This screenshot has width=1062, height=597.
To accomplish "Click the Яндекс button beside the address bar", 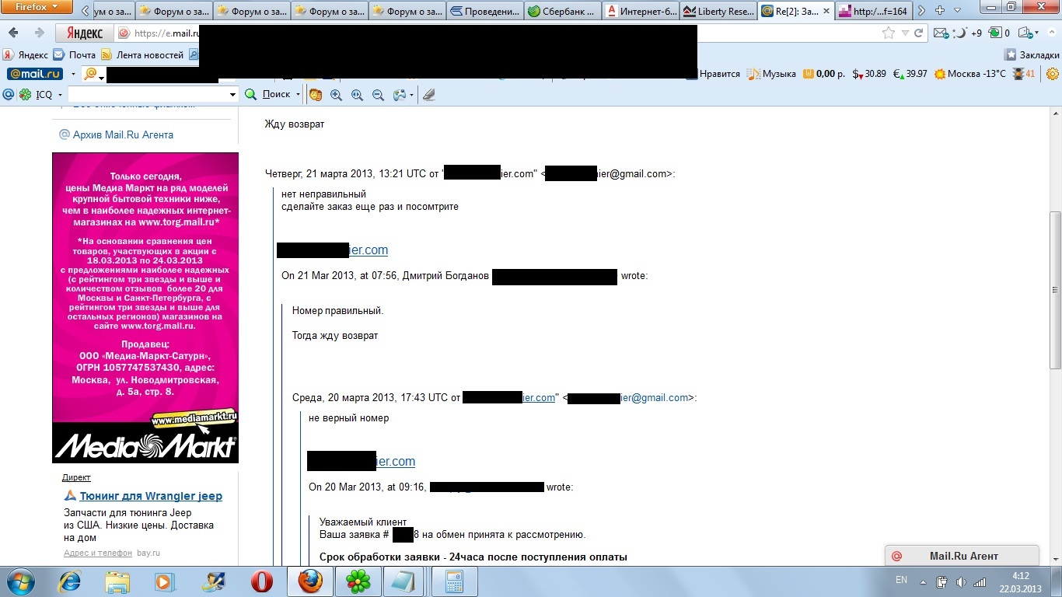I will pos(83,33).
